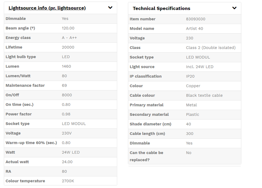Select the Lumen value 1460
Viewport: 262px width, 188px height.
pyautogui.click(x=66, y=66)
